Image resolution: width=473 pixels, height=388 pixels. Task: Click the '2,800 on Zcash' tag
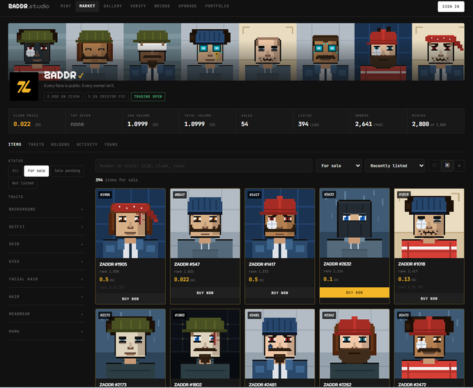tap(63, 97)
